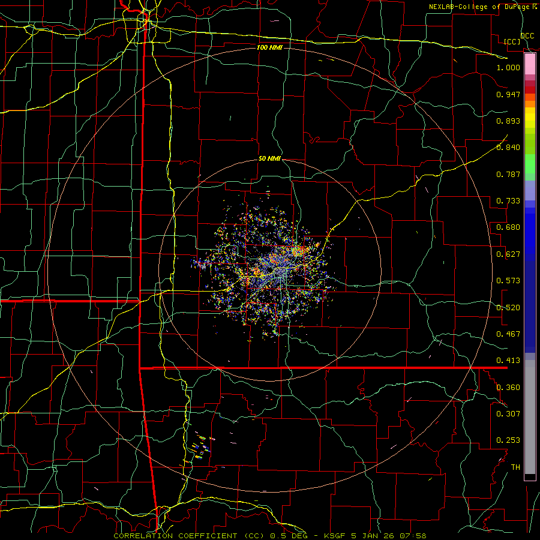Viewport: 540px width, 540px height.
Task: Click the 0.680 legend value
Action: click(508, 227)
